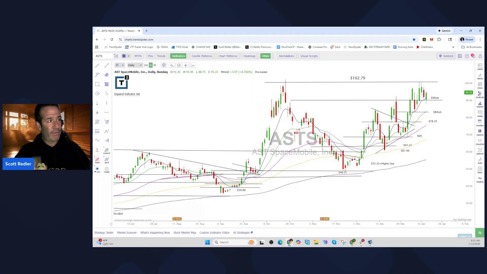Image resolution: width=487 pixels, height=274 pixels.
Task: Click the browser address bar
Action: click(266, 40)
